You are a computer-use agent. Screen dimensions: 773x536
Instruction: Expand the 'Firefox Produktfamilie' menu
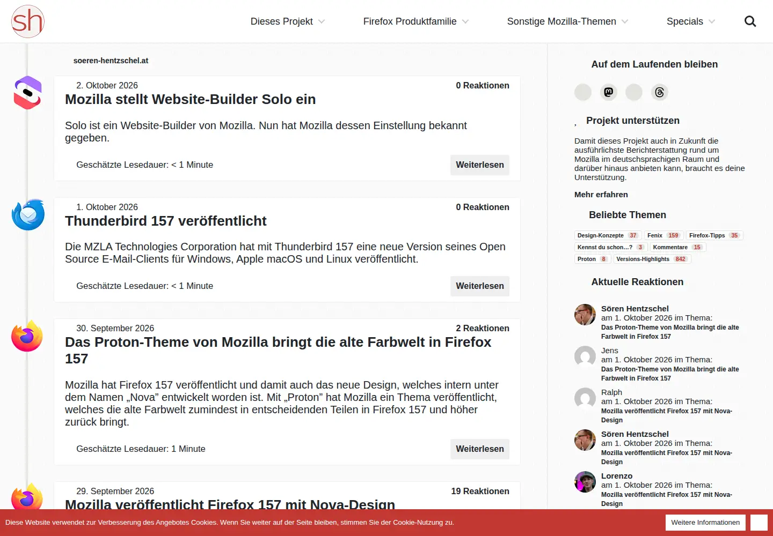click(416, 21)
